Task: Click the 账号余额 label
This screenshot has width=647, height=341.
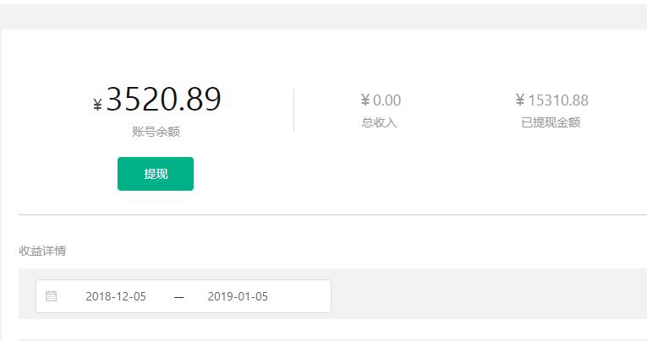Action: tap(156, 132)
